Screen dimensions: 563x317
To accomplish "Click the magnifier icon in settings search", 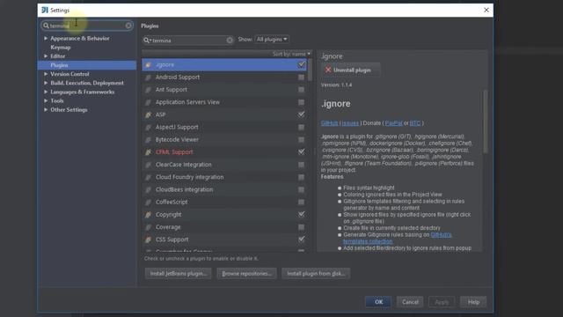I will [46, 26].
